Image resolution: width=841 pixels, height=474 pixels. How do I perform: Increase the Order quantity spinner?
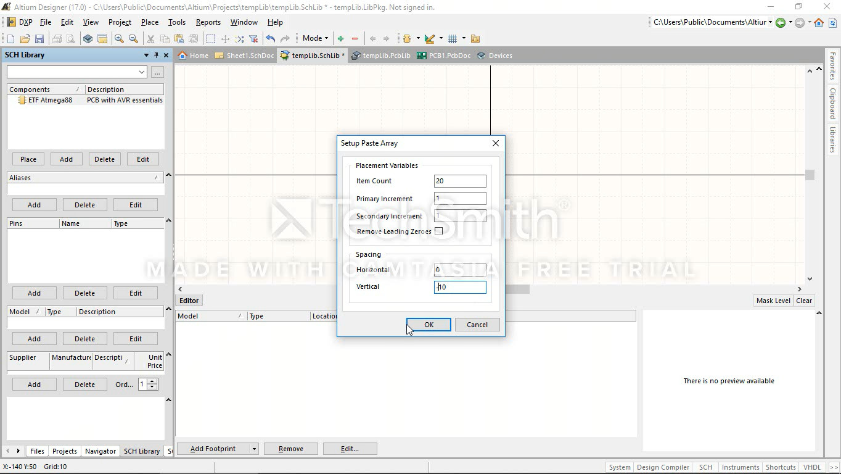click(152, 381)
